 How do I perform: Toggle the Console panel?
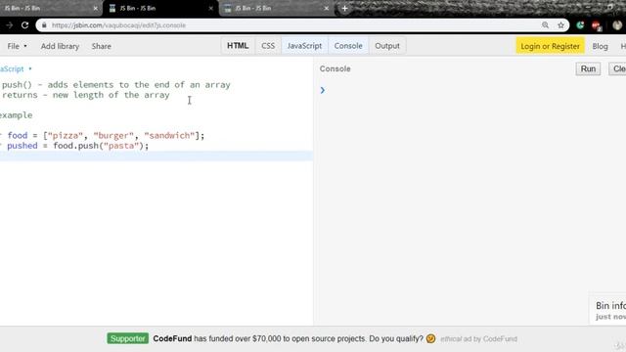pyautogui.click(x=348, y=46)
